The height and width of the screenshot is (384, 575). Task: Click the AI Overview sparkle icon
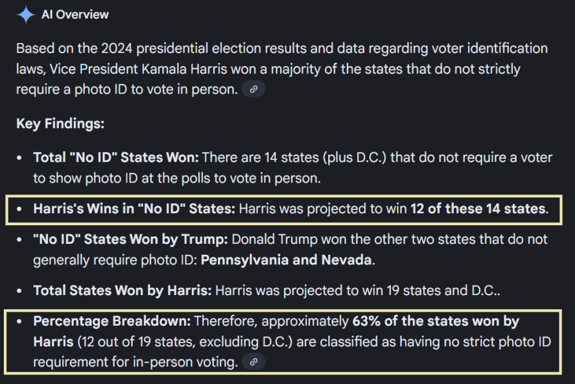26,15
